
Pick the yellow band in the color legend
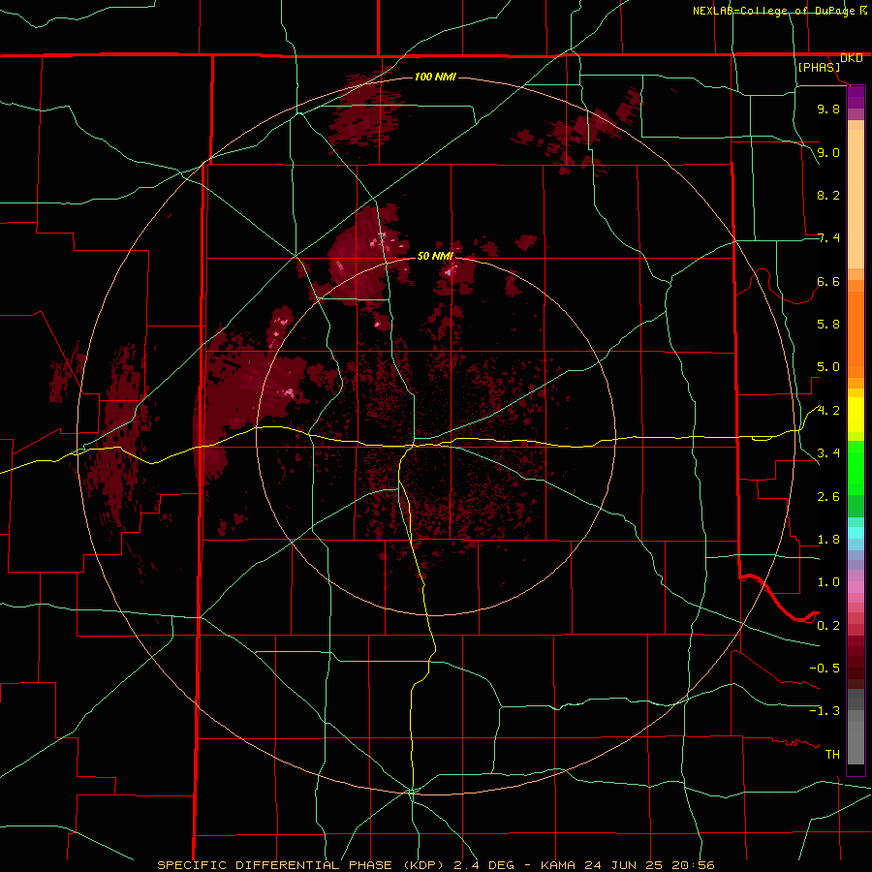tap(856, 415)
